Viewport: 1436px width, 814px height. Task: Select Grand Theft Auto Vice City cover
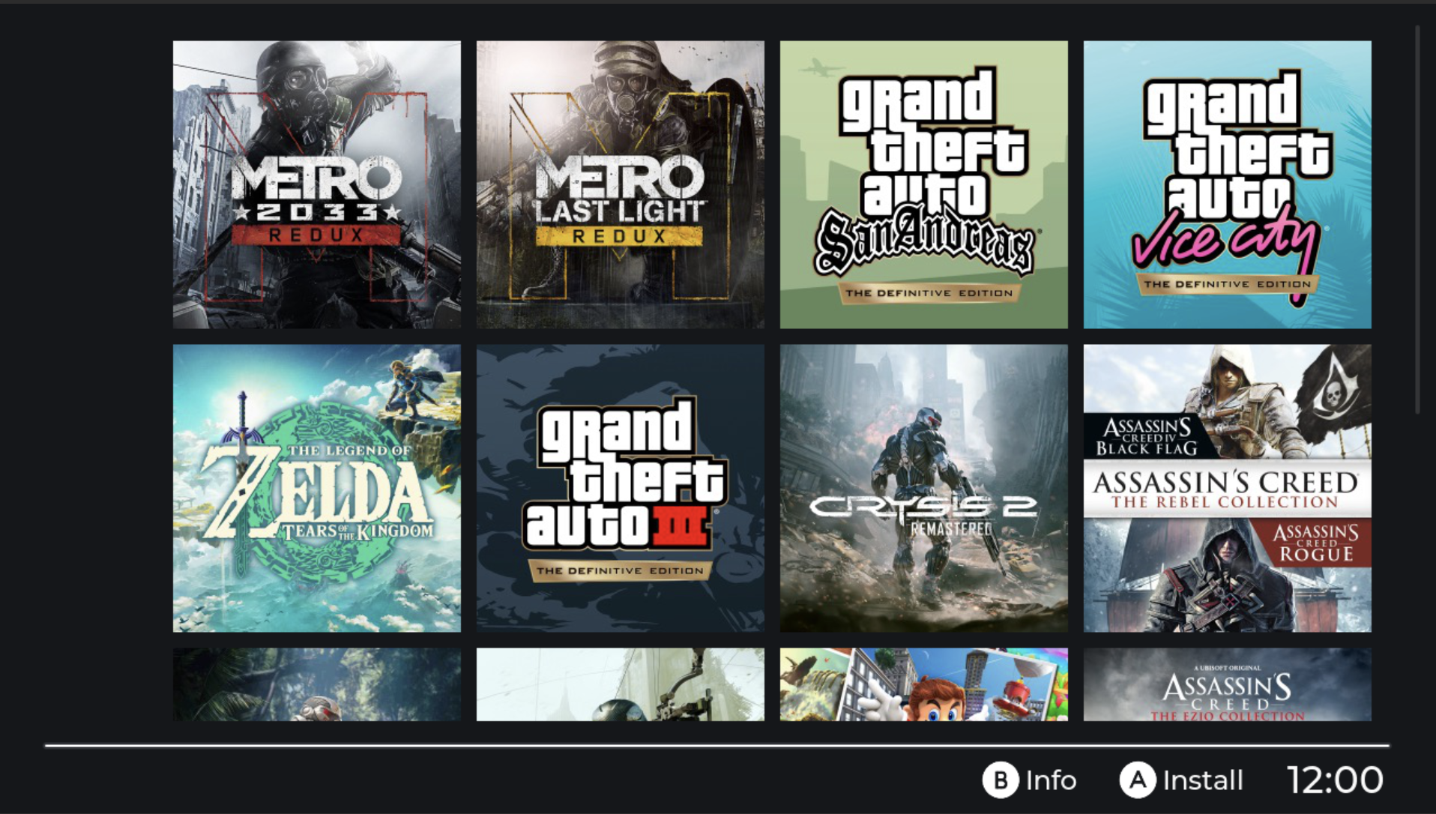coord(1227,184)
